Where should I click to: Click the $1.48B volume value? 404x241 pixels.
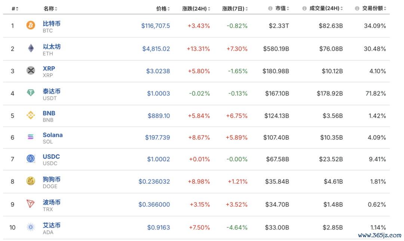pos(333,205)
